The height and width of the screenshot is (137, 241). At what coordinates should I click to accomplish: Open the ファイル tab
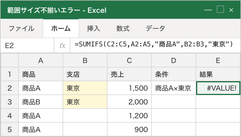(22, 28)
